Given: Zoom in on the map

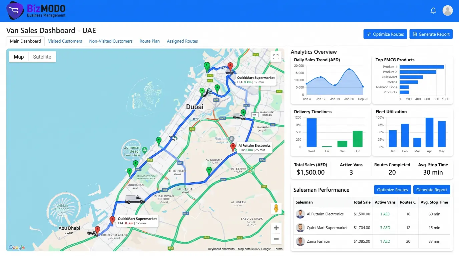Looking at the screenshot, I should click(276, 228).
